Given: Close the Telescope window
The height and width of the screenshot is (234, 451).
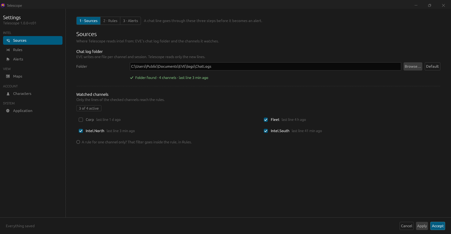Looking at the screenshot, I should tap(443, 5).
